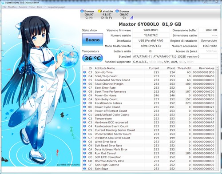
Task: Click the status orb for Run Out Cancel
Action: click(84, 153)
